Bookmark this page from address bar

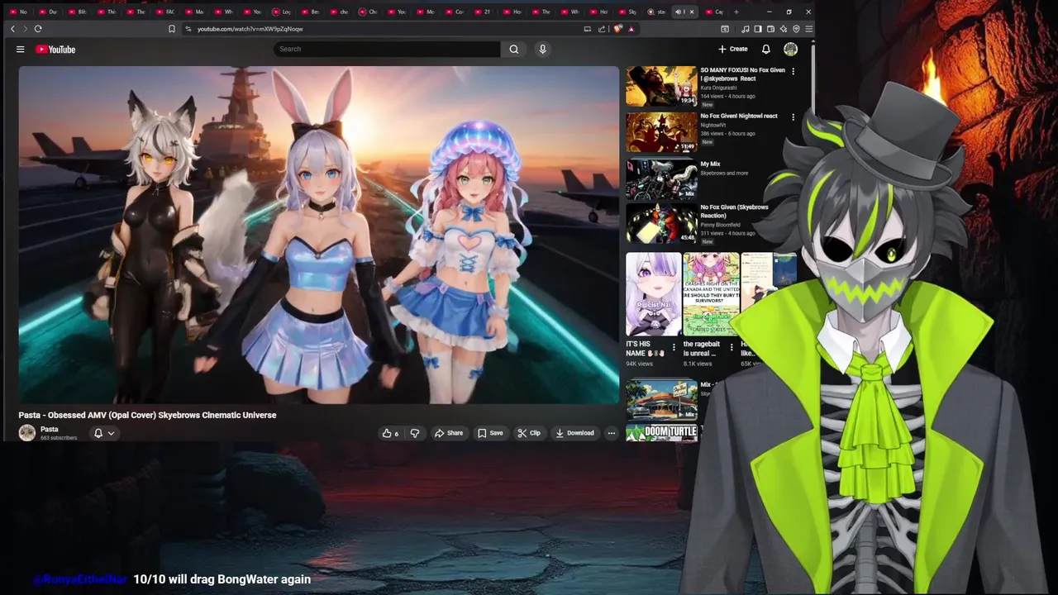tap(172, 29)
